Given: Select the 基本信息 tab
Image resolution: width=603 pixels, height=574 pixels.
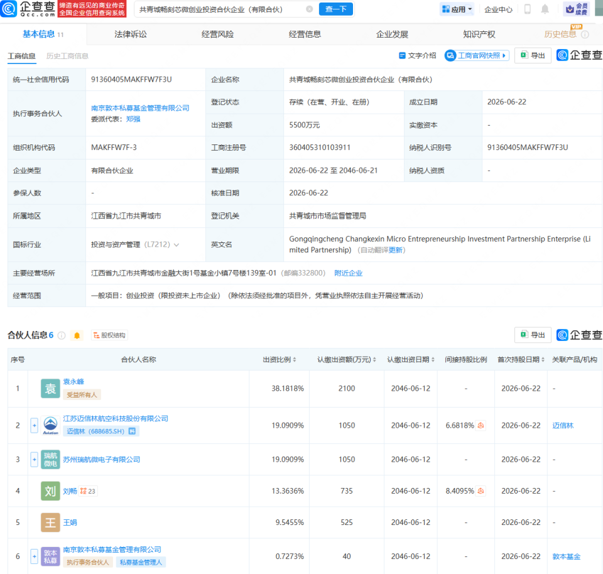Looking at the screenshot, I should pyautogui.click(x=43, y=34).
